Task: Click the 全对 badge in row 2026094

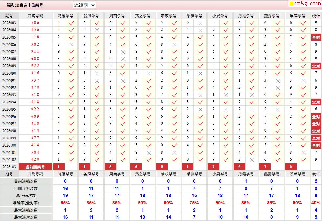Action: click(316, 102)
